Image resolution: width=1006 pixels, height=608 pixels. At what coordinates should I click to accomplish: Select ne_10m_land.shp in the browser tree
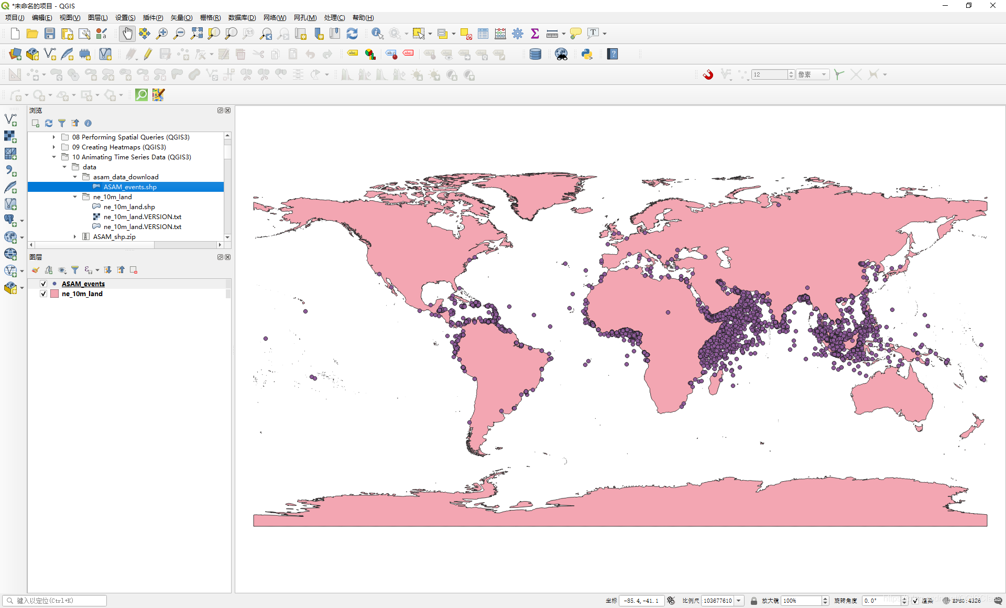tap(129, 207)
